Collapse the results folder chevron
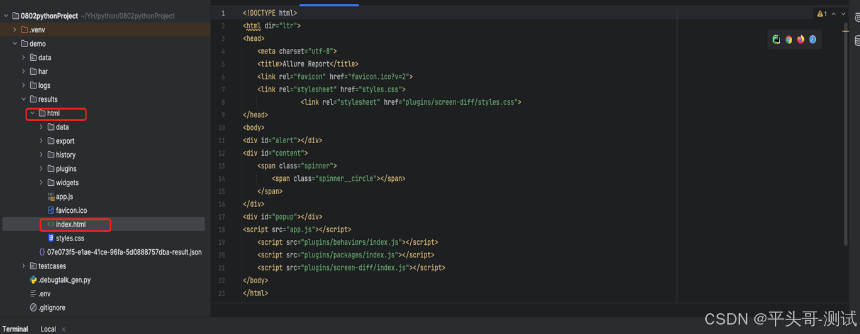The image size is (860, 334). pos(24,99)
